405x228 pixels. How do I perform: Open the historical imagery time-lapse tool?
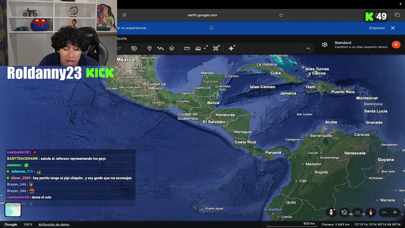pos(134,48)
